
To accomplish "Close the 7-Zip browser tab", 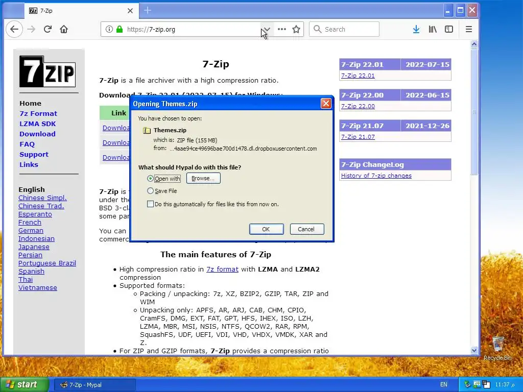I will click(x=130, y=11).
